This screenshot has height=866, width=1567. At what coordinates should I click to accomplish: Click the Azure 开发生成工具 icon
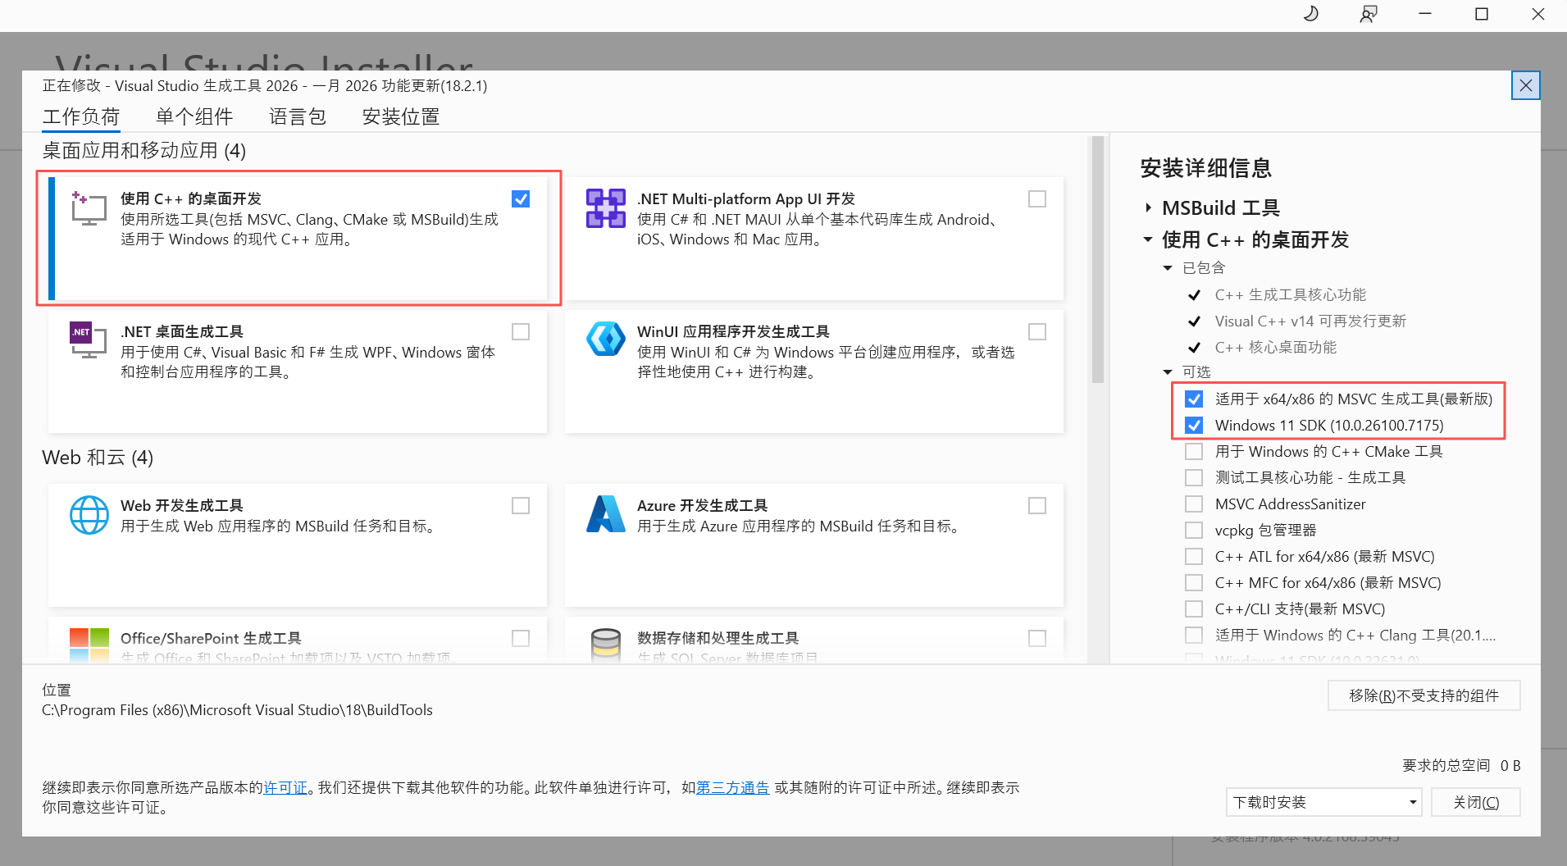[605, 515]
